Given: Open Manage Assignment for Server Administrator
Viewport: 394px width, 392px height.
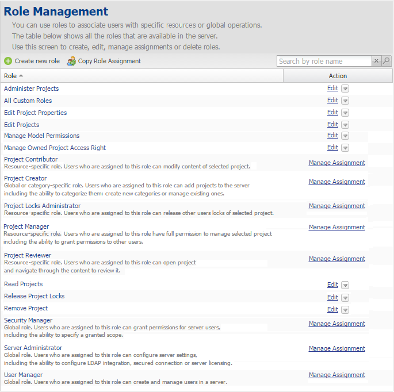Looking at the screenshot, I should [x=336, y=349].
